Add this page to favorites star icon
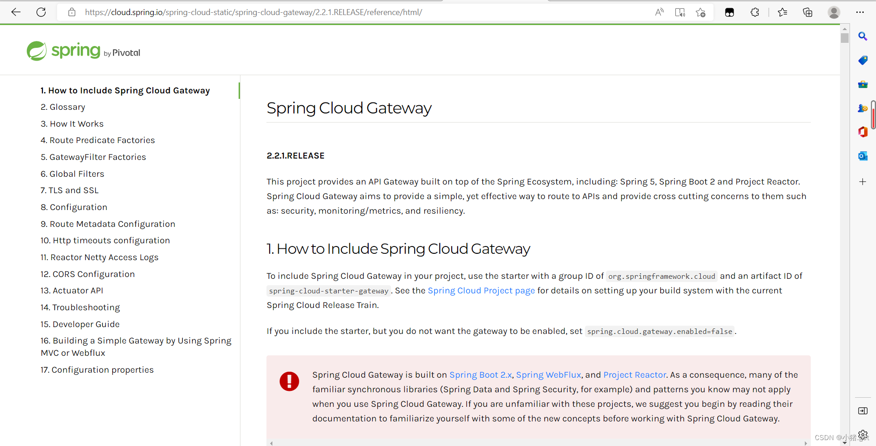The image size is (876, 446). 701,12
